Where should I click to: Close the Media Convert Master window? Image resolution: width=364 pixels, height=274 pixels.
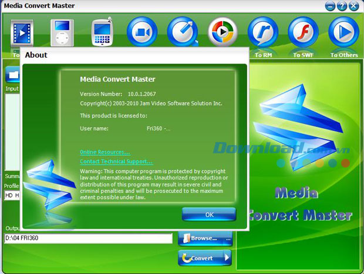pyautogui.click(x=353, y=6)
